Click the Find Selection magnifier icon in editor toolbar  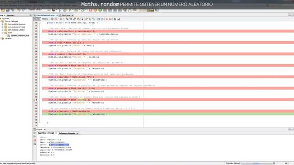[67, 19]
